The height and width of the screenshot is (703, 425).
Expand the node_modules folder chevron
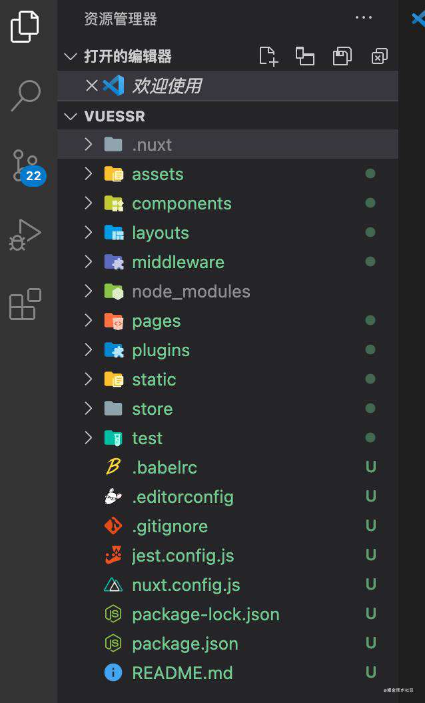[x=89, y=291]
